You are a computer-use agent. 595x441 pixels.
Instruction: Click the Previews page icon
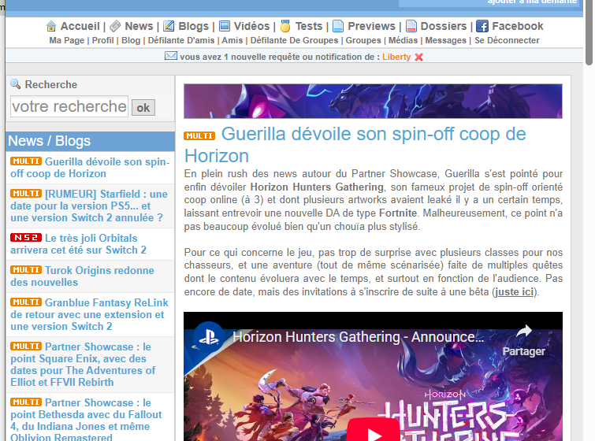click(x=338, y=26)
